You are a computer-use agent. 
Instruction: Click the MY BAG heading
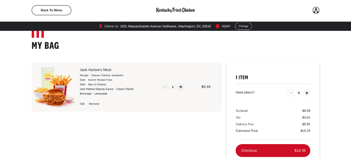(45, 46)
